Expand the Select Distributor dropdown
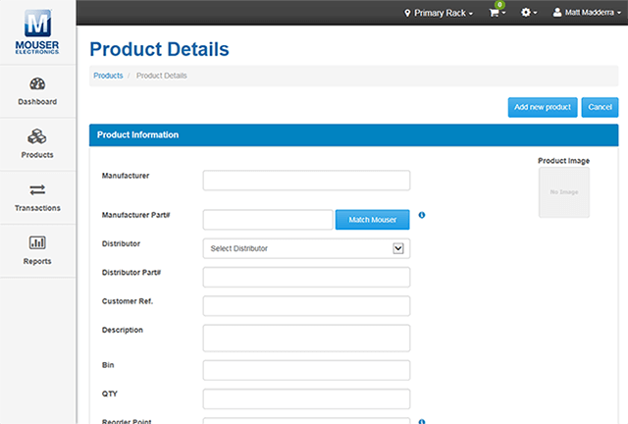Image resolution: width=628 pixels, height=424 pixels. tap(306, 248)
